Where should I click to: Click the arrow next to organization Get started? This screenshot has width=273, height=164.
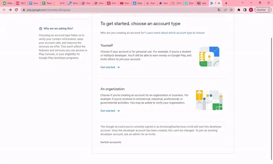[x=118, y=111]
